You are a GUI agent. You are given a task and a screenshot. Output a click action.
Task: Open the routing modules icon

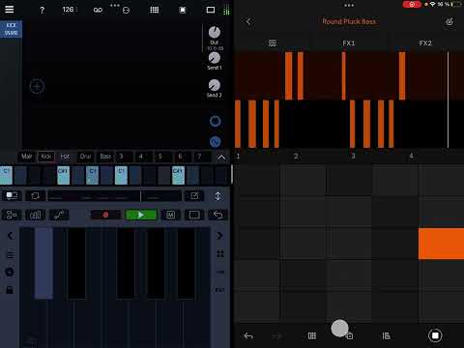[x=12, y=215]
